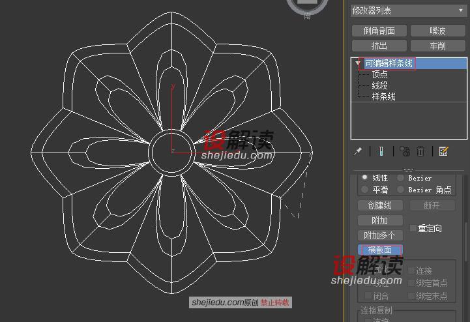Enable the 绑定首点 checkbox

411,283
